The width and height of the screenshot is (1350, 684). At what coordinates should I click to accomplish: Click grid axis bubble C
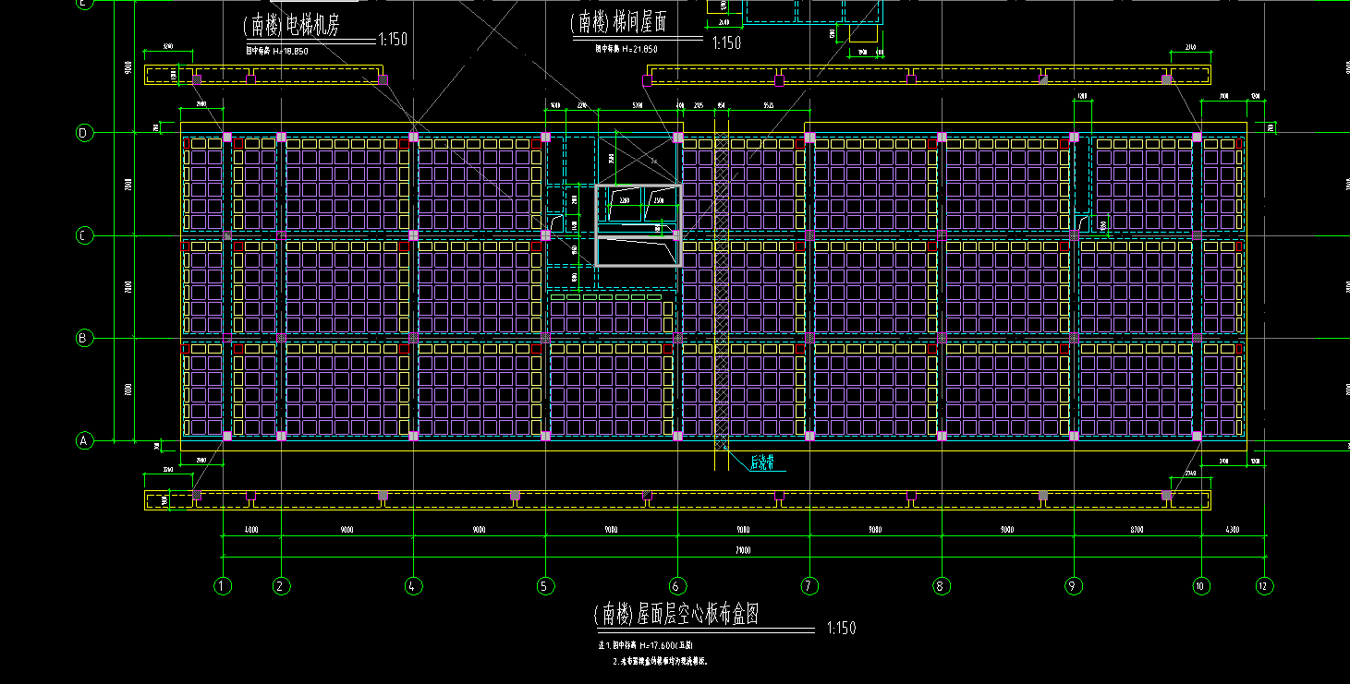point(83,235)
